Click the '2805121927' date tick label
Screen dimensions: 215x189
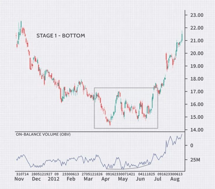42,174
